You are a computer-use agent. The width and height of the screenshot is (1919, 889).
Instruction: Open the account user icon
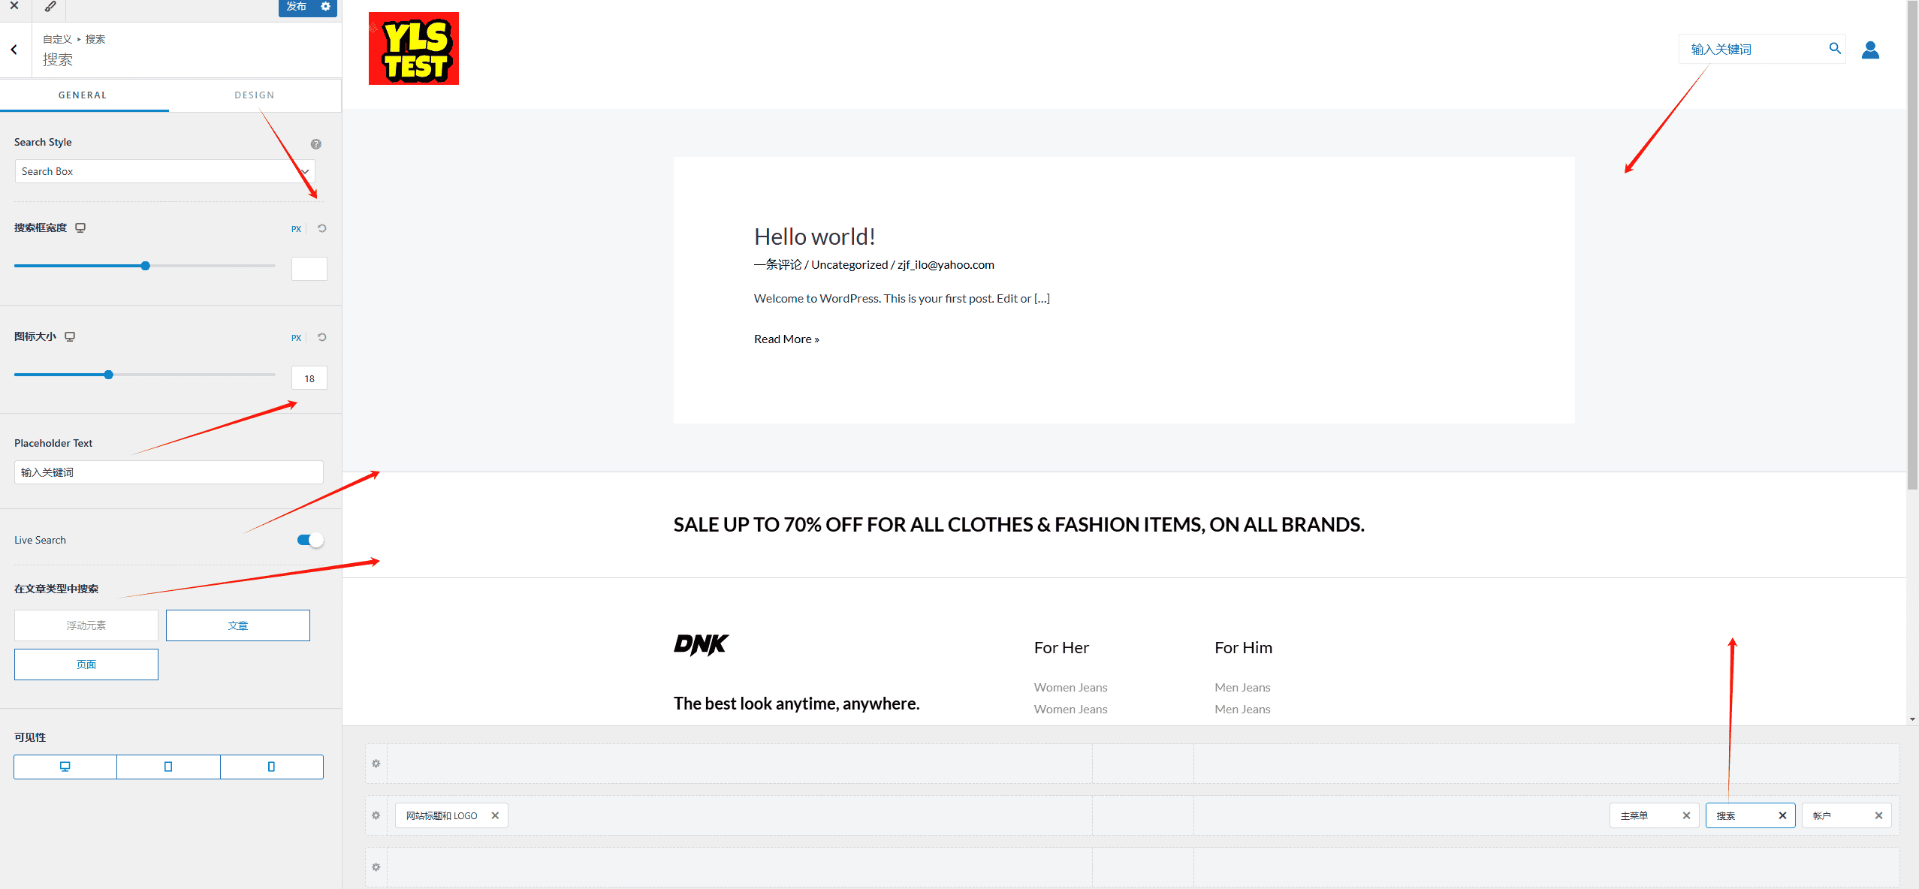[x=1870, y=50]
